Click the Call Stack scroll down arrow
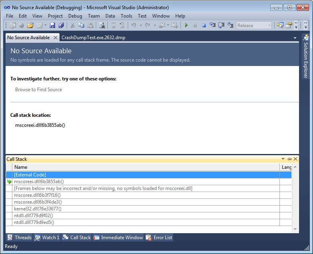This screenshot has height=254, width=313. 295,229
